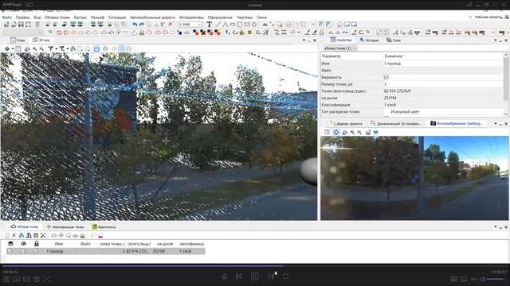Image resolution: width=510 pixels, height=286 pixels.
Task: Click the filter funnel icon in 3D view toolbar
Action: 51,48
